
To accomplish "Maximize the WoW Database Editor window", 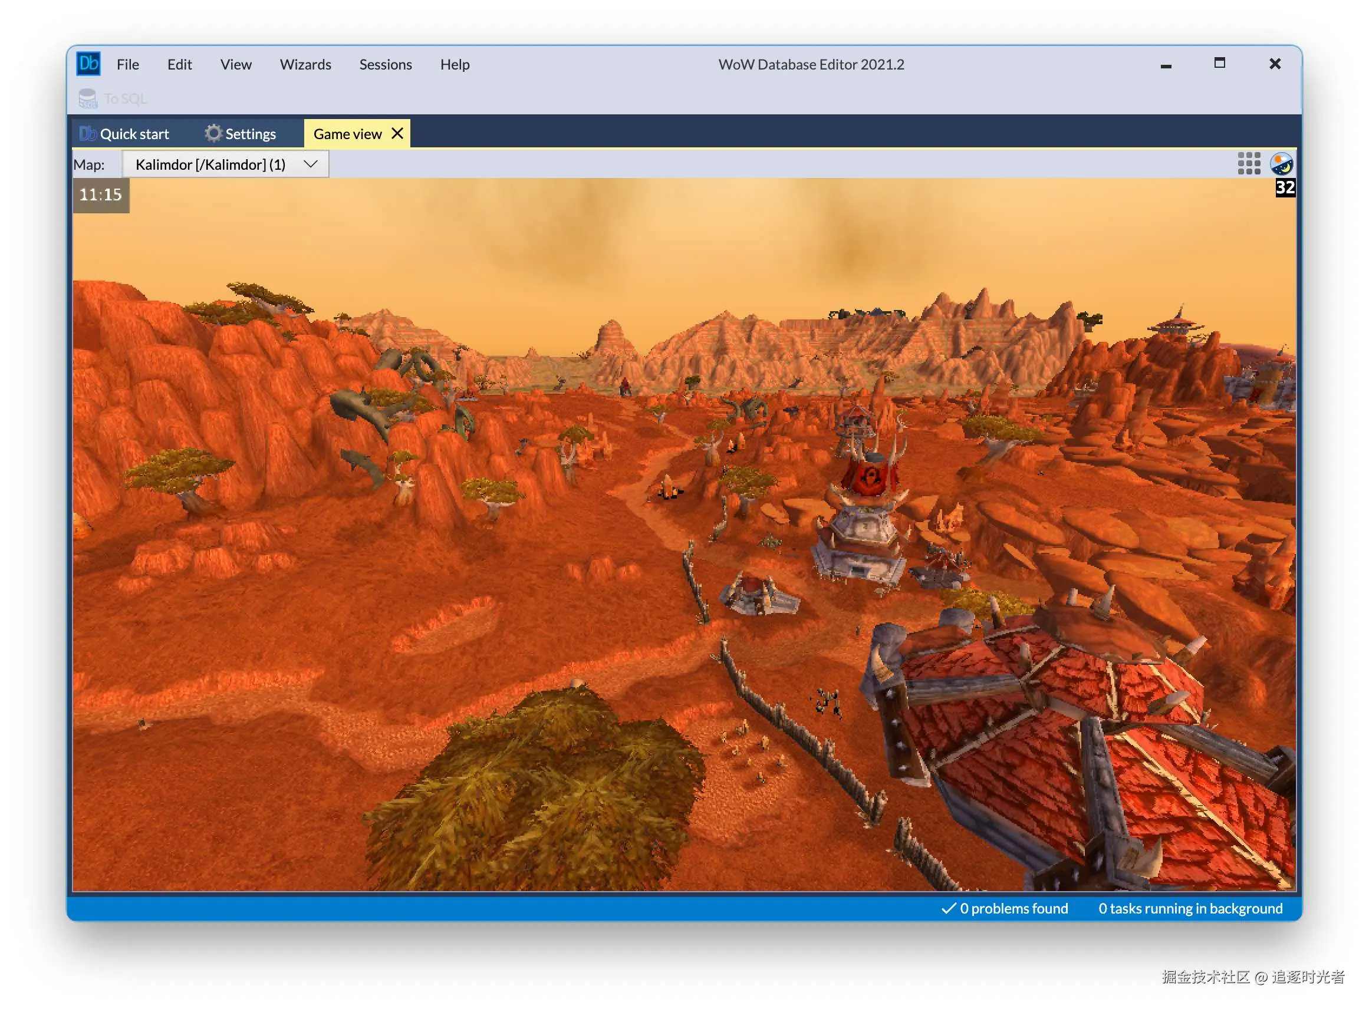I will tap(1219, 63).
